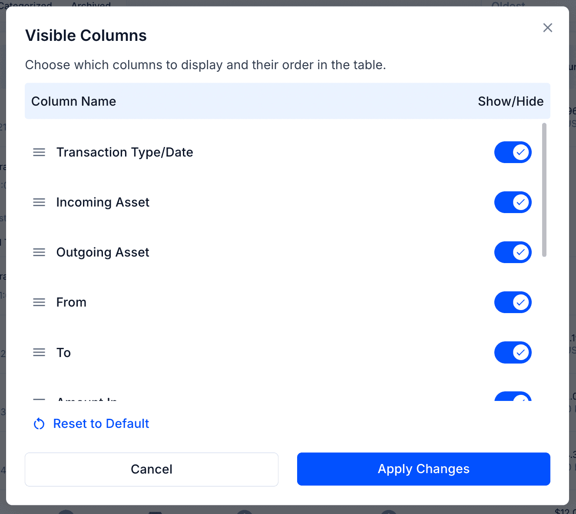
Task: Disable the Incoming Asset column toggle
Action: point(513,202)
